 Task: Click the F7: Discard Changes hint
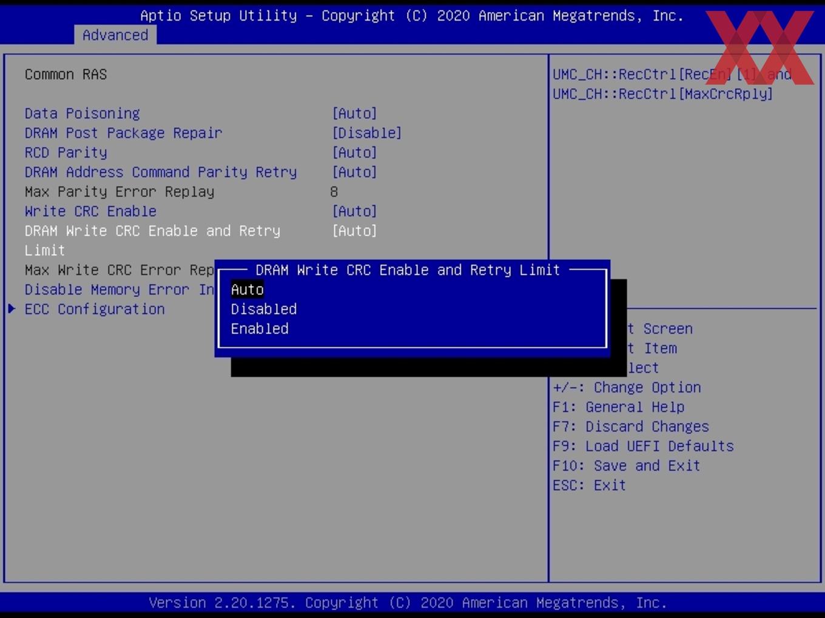point(631,427)
